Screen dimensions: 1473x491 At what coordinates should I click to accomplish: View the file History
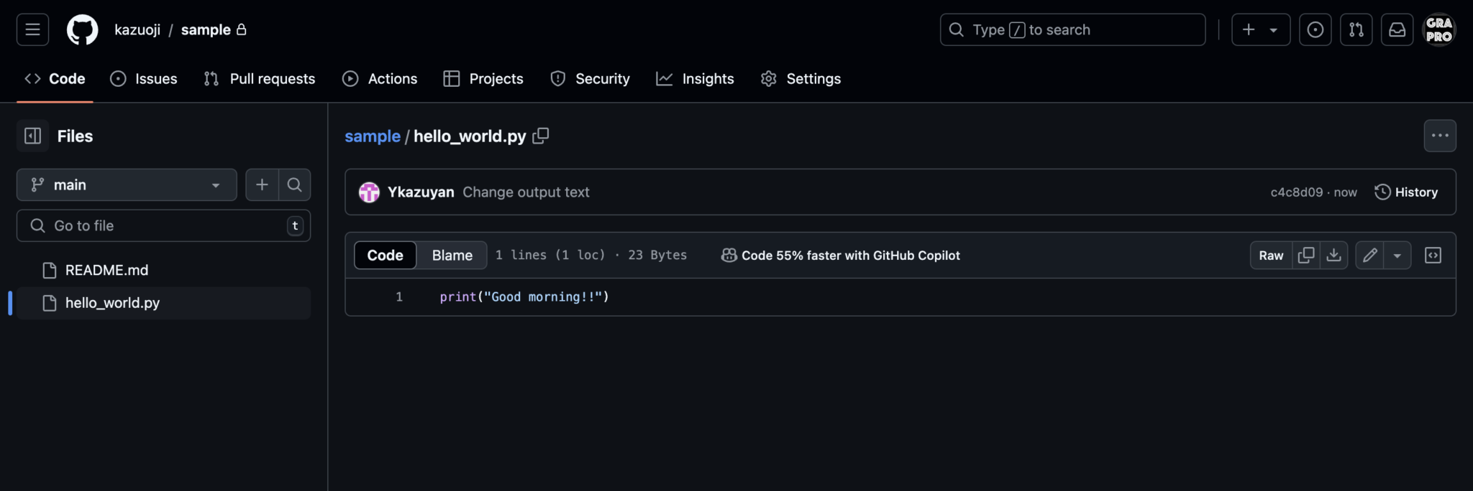coord(1406,192)
